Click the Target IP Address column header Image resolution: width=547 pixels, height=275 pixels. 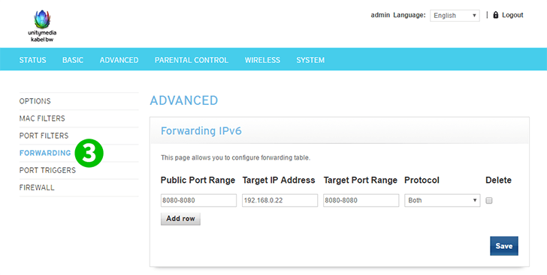pyautogui.click(x=279, y=180)
